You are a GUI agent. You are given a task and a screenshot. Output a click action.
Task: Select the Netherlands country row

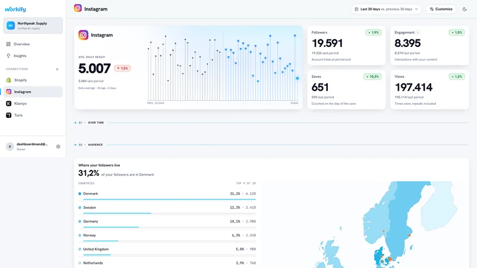pos(167,263)
